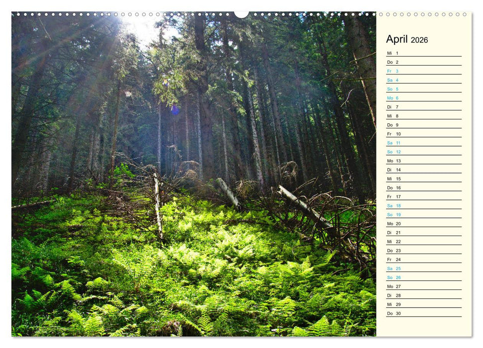This screenshot has height=348, width=483.
Task: Select the So 5 Sunday row
Action: pos(393,89)
